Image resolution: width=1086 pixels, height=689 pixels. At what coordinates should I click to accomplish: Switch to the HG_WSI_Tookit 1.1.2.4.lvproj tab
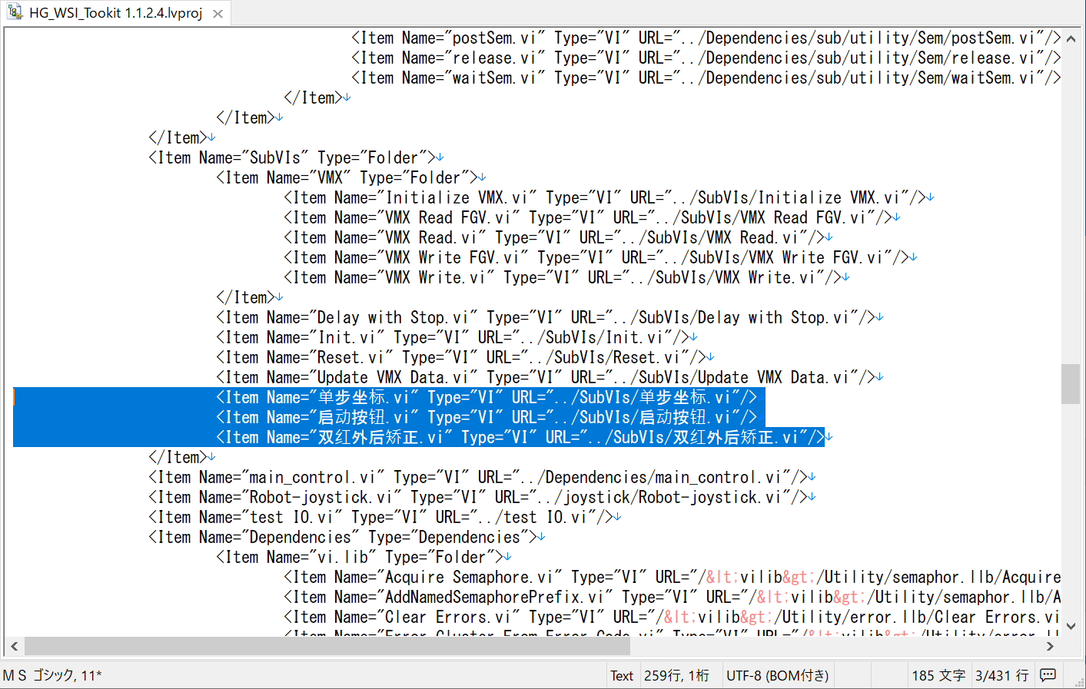coord(115,12)
